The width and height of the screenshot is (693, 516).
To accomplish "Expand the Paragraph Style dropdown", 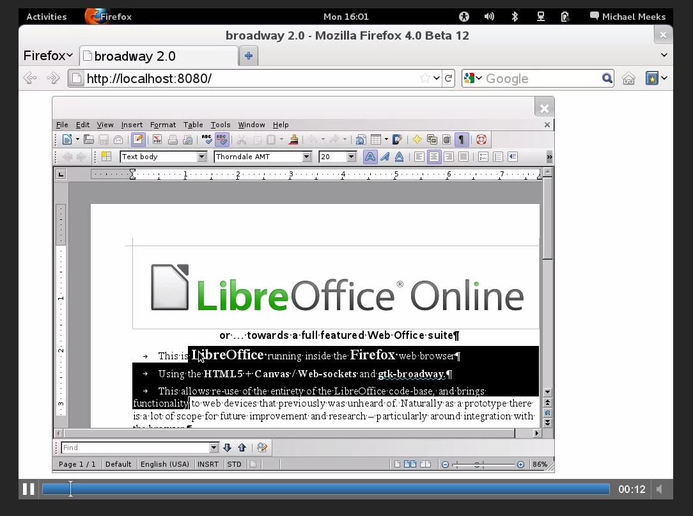I will 201,157.
